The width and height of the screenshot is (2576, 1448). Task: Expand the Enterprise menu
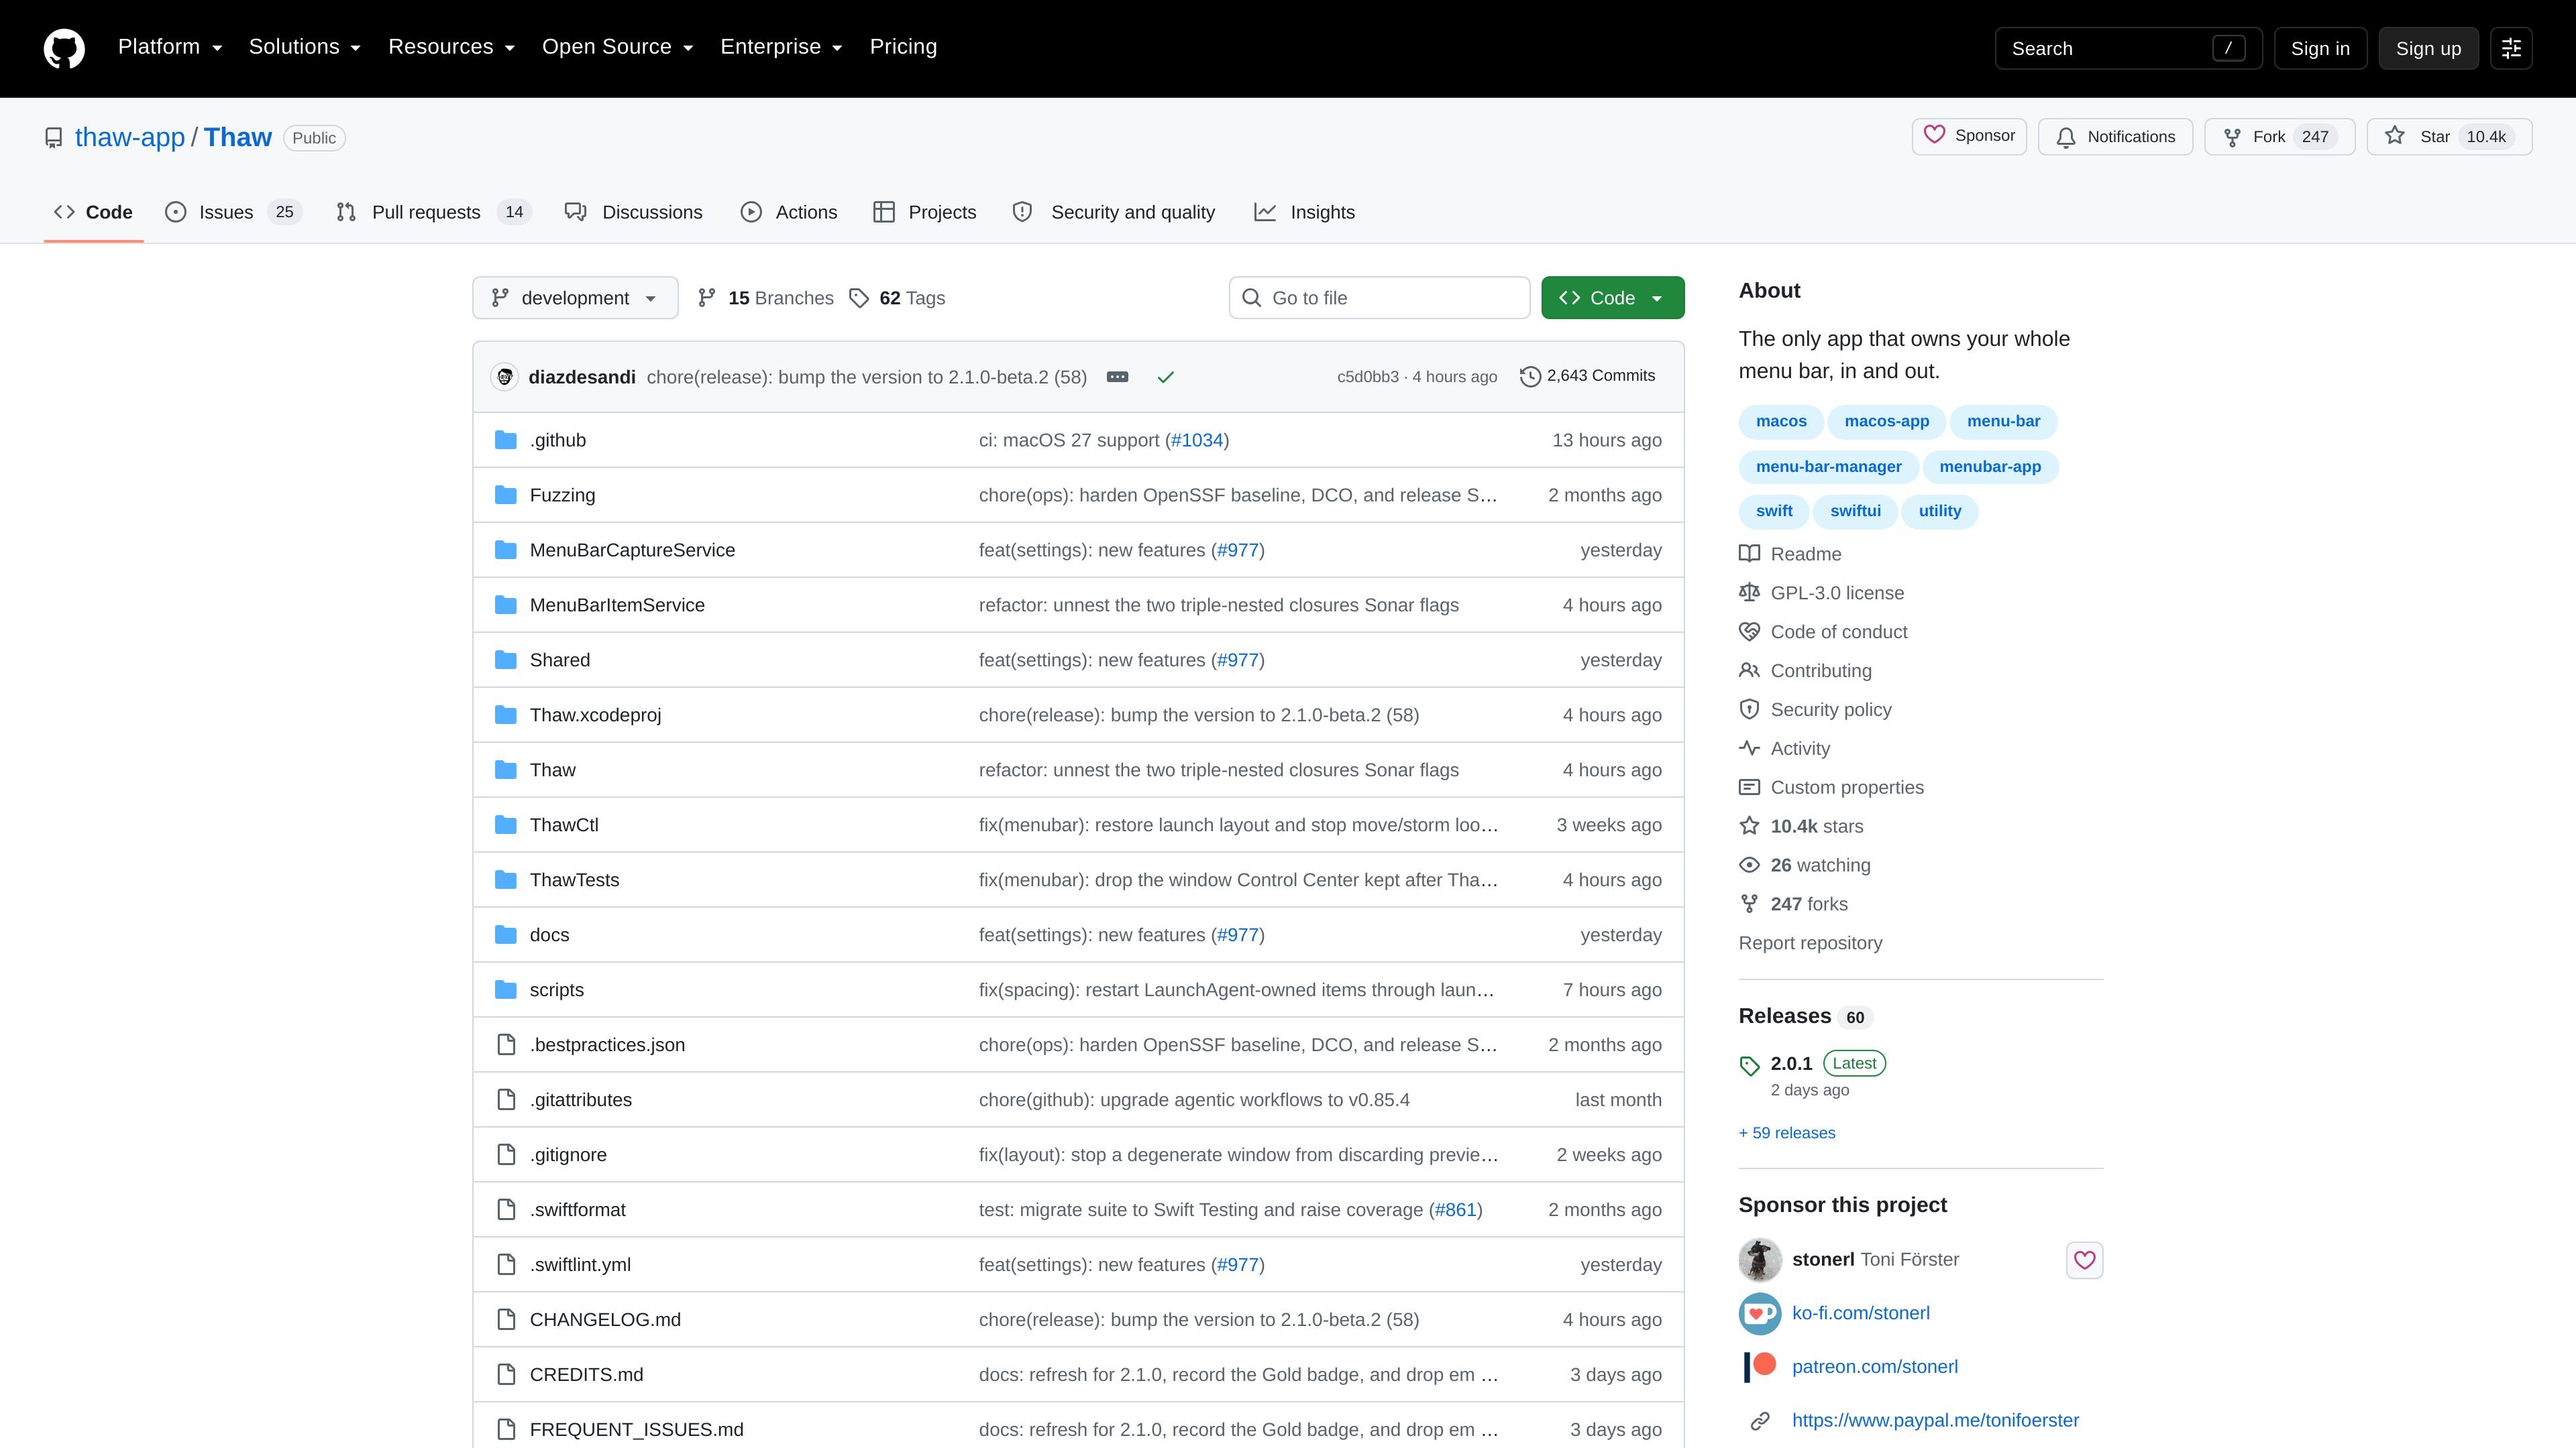[782, 47]
